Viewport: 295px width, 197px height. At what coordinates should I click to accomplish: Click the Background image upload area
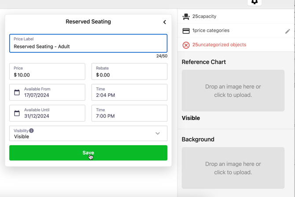tap(233, 168)
